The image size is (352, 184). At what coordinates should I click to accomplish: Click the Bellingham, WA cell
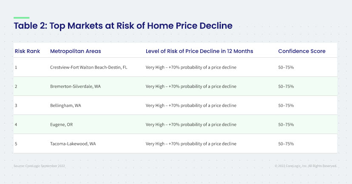[x=65, y=106]
